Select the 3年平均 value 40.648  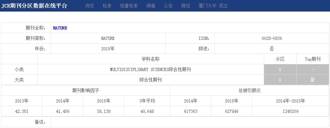147,111
